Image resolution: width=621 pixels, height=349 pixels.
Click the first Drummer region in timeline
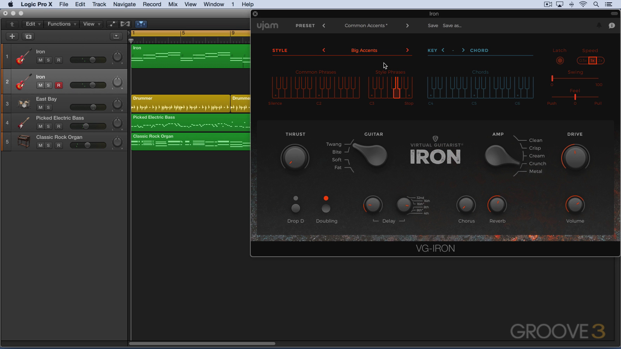pyautogui.click(x=180, y=104)
